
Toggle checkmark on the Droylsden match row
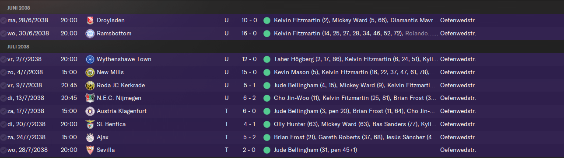[x=4, y=21]
